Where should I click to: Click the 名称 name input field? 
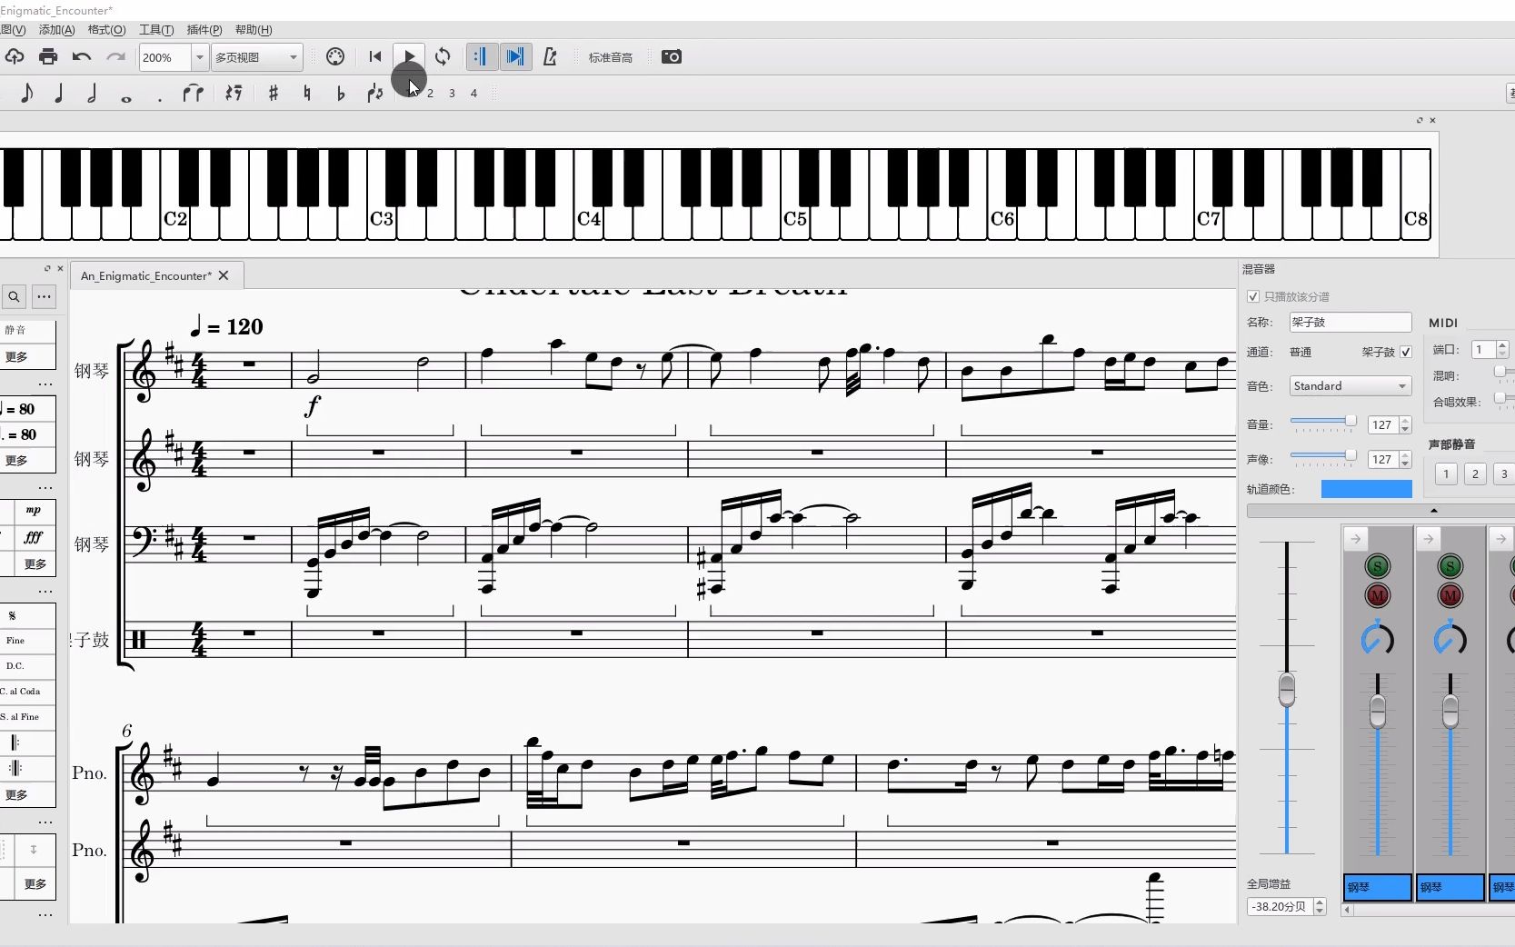[x=1350, y=322]
